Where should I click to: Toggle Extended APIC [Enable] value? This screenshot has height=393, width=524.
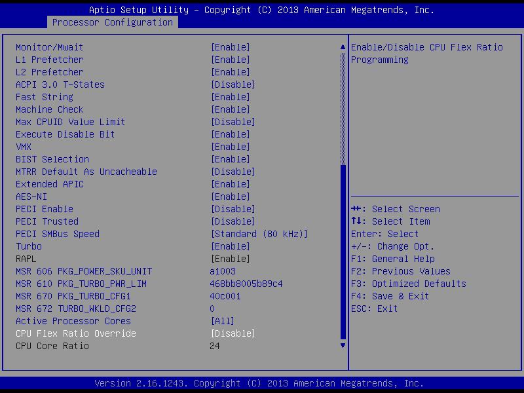231,184
